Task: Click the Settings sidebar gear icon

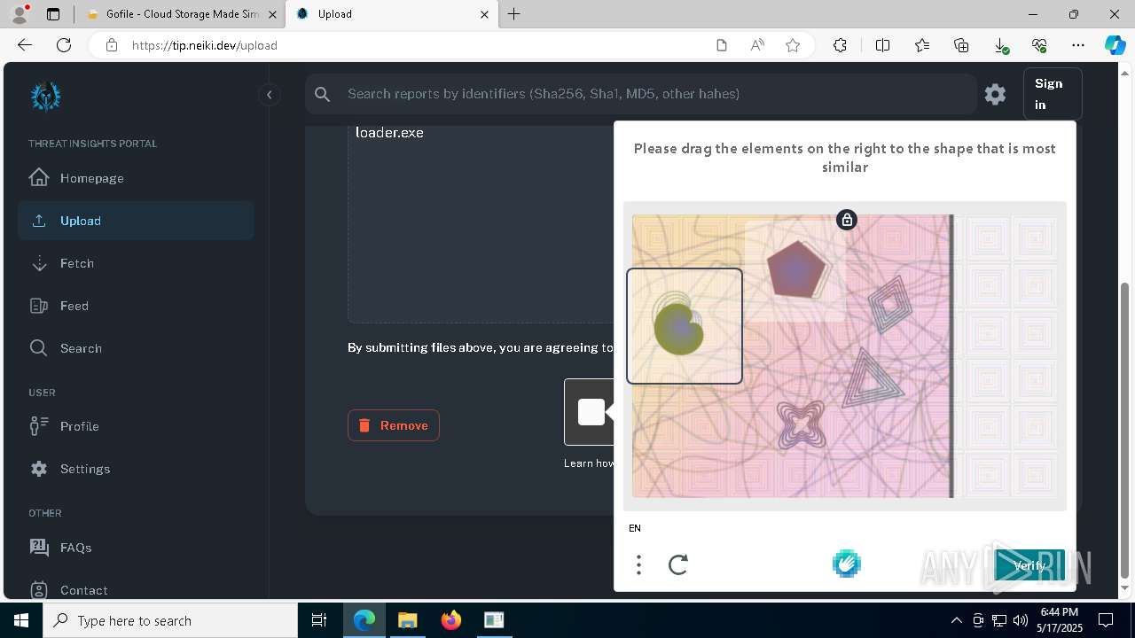Action: (x=39, y=469)
